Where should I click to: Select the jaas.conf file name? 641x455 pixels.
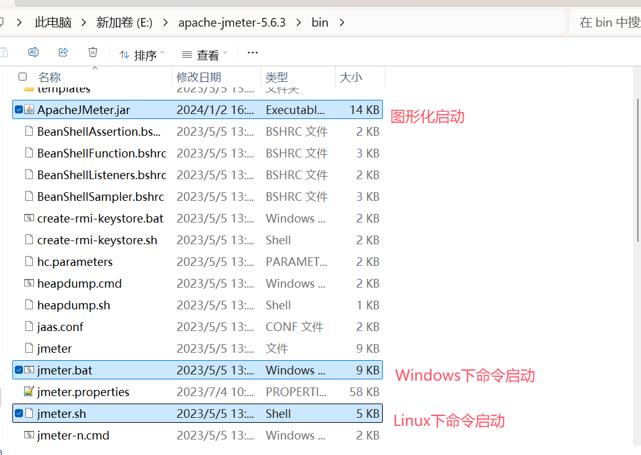60,327
